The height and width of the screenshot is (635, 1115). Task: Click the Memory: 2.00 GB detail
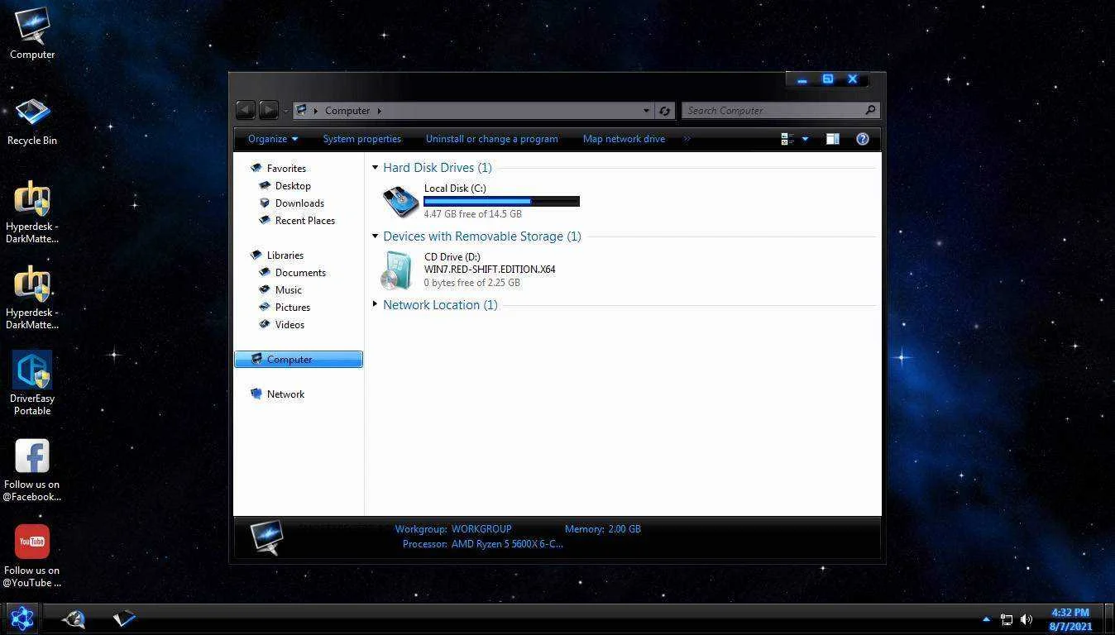(603, 529)
